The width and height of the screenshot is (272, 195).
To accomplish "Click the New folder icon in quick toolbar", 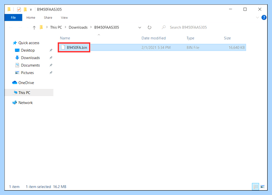I will (25, 9).
